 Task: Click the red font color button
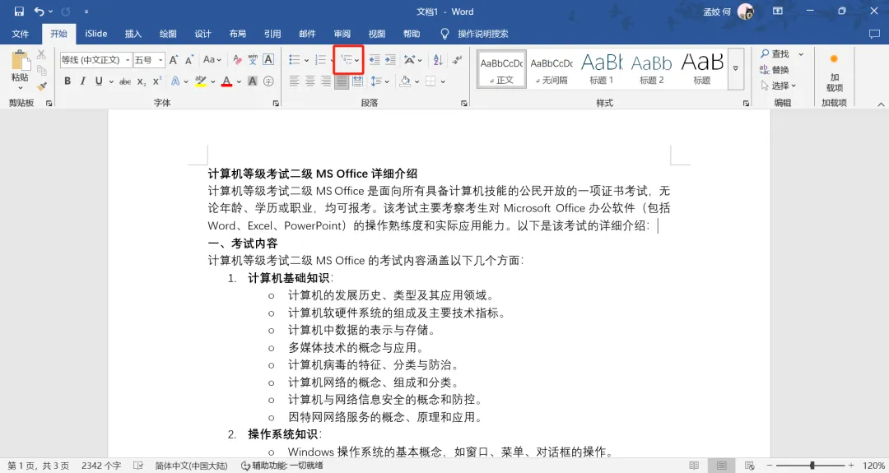(227, 81)
